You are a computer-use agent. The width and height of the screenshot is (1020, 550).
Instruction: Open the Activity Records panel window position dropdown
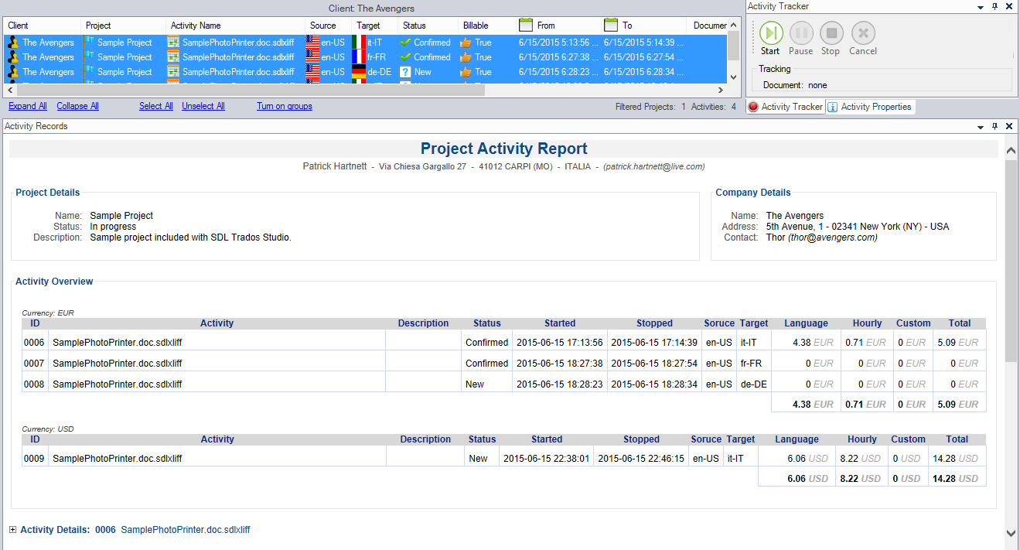[980, 126]
